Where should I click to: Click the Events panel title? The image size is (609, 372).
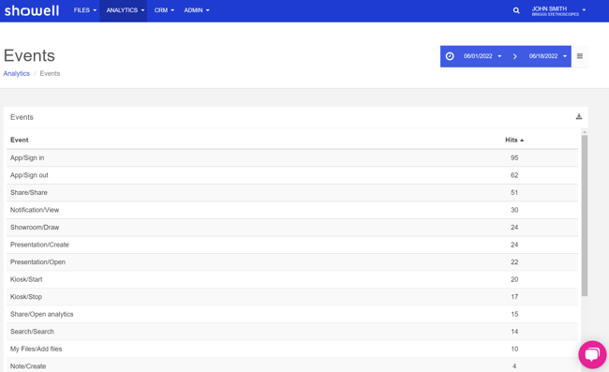[x=22, y=117]
